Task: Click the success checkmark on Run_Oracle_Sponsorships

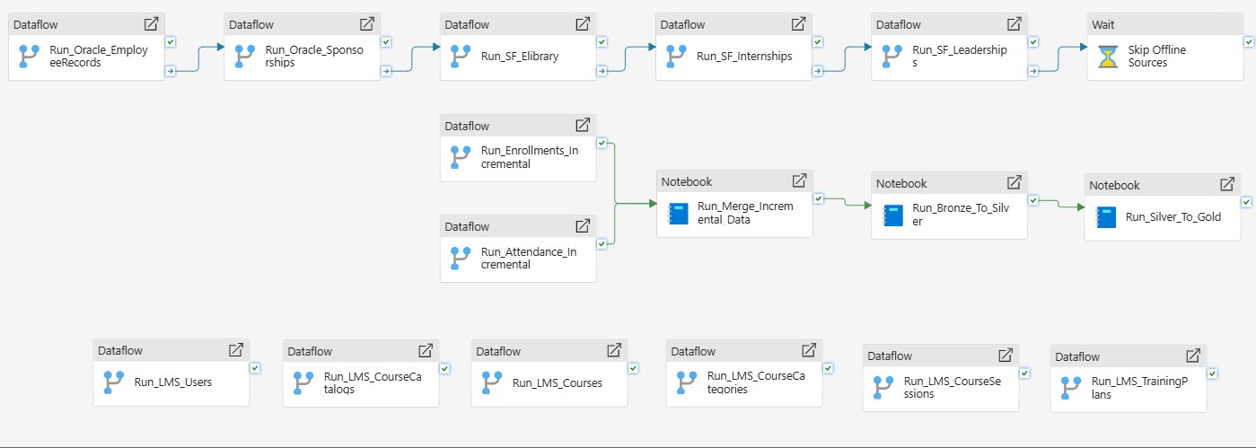Action: pos(386,41)
